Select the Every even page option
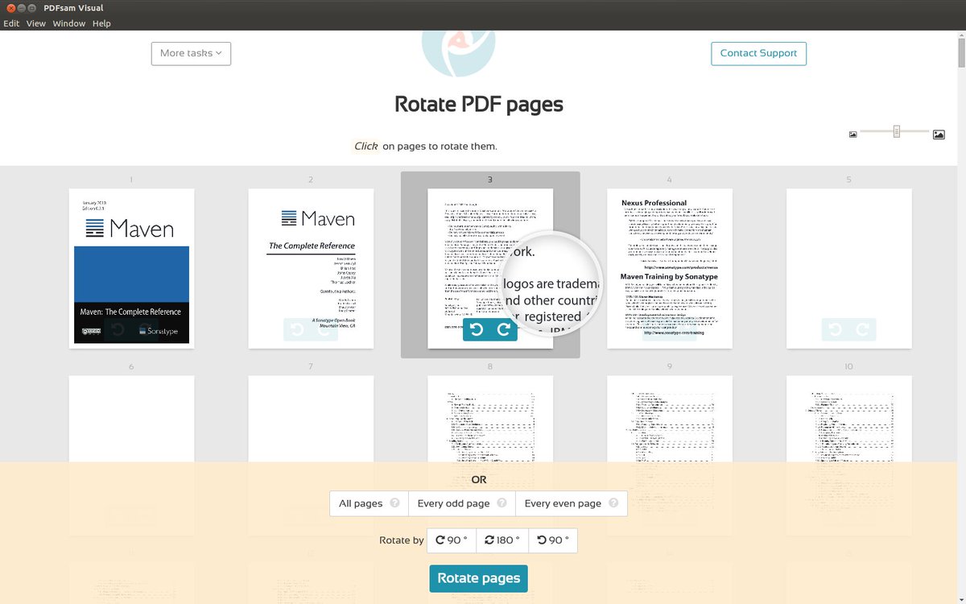 [562, 503]
